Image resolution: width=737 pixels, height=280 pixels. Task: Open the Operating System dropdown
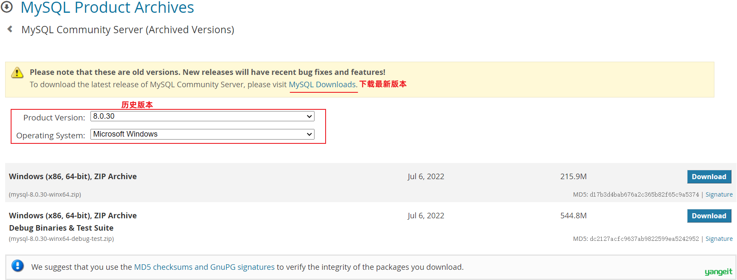coord(202,134)
